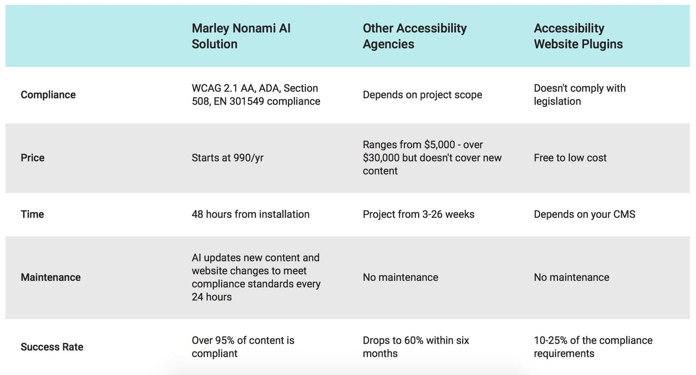This screenshot has width=696, height=375.
Task: Click the "Depends on project scope" cell
Action: coord(422,95)
